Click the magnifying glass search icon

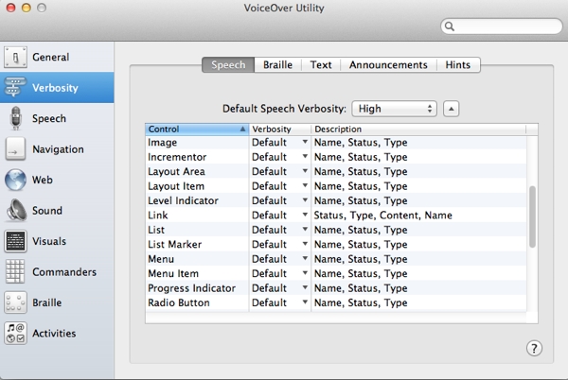pos(450,26)
